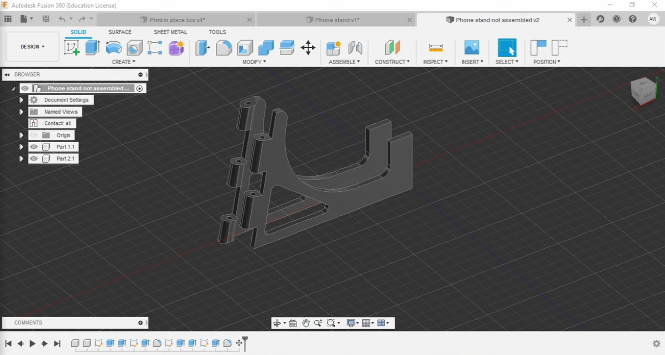Click the Measure tool icon
Screen dimensions: 665x355
(436, 48)
